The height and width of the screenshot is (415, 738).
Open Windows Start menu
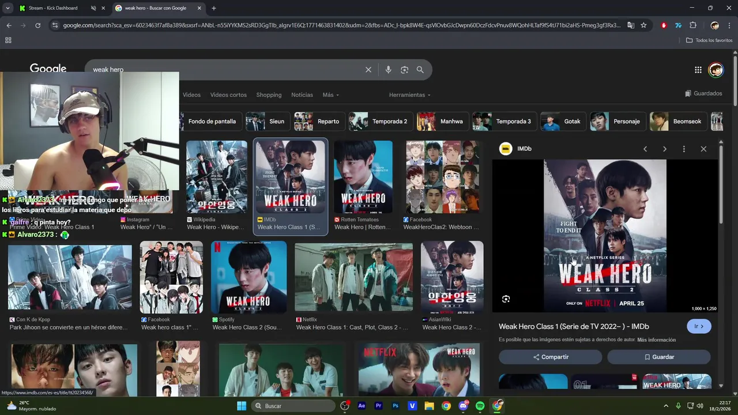point(242,406)
